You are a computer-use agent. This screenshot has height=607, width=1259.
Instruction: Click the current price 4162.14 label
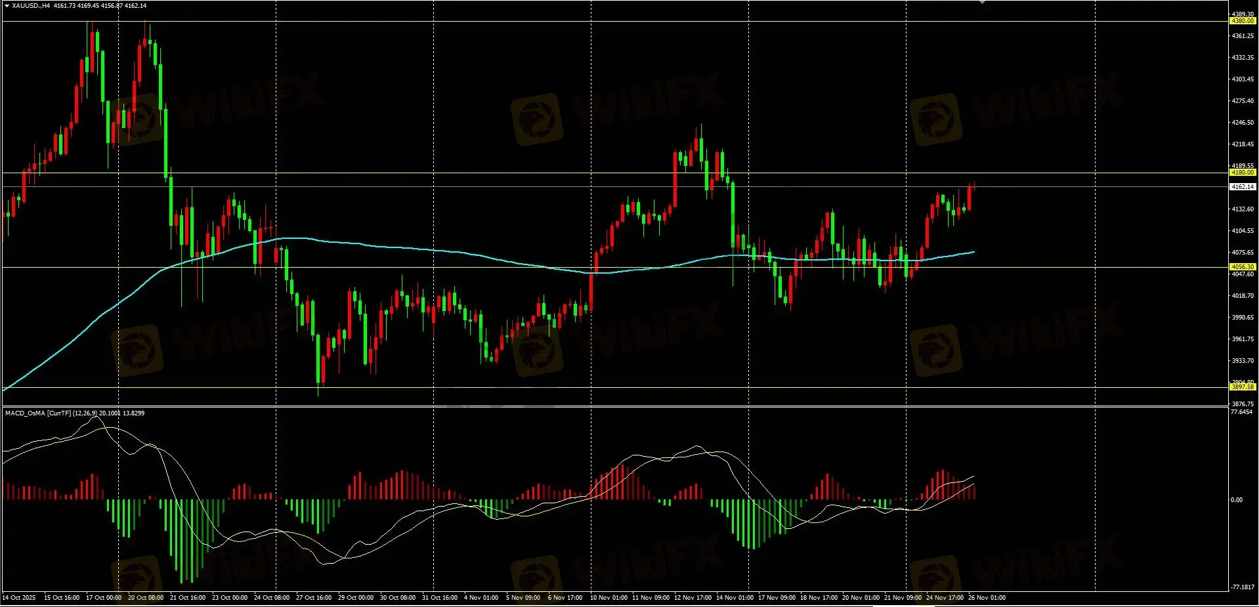[x=1242, y=187]
